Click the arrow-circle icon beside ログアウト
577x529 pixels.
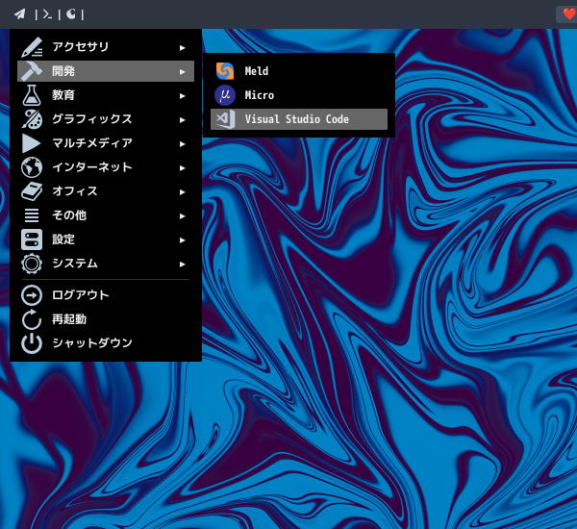coord(32,295)
